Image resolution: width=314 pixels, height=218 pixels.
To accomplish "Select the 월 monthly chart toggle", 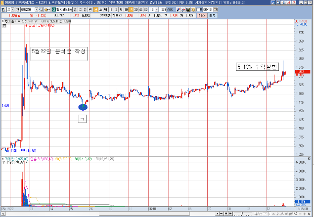I will [85, 9].
